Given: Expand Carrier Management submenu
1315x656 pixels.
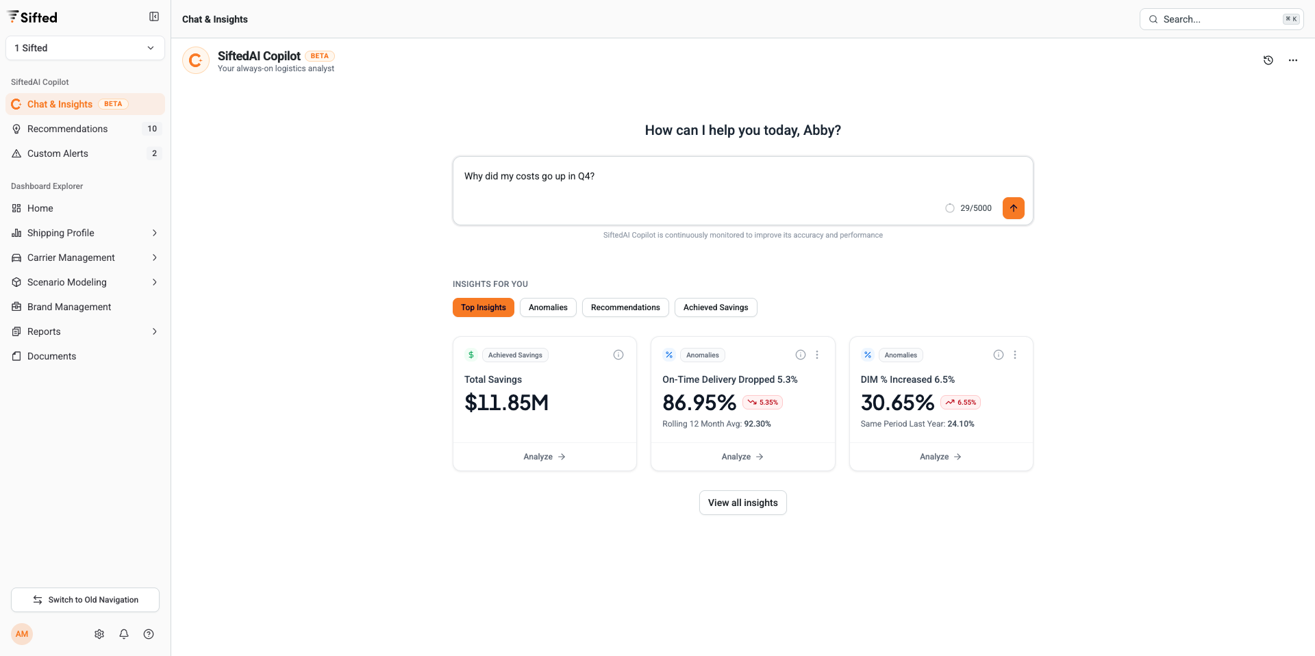Looking at the screenshot, I should (85, 257).
